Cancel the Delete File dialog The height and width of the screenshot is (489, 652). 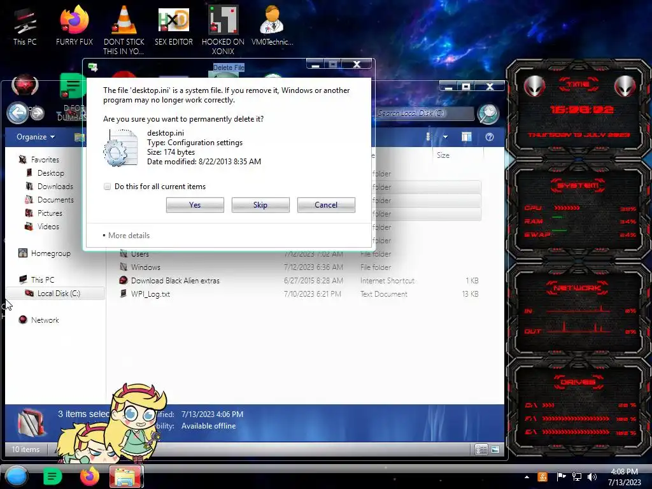(x=326, y=205)
